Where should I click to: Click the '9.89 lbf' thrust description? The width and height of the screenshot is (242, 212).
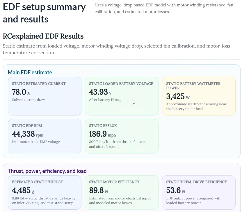44,201
